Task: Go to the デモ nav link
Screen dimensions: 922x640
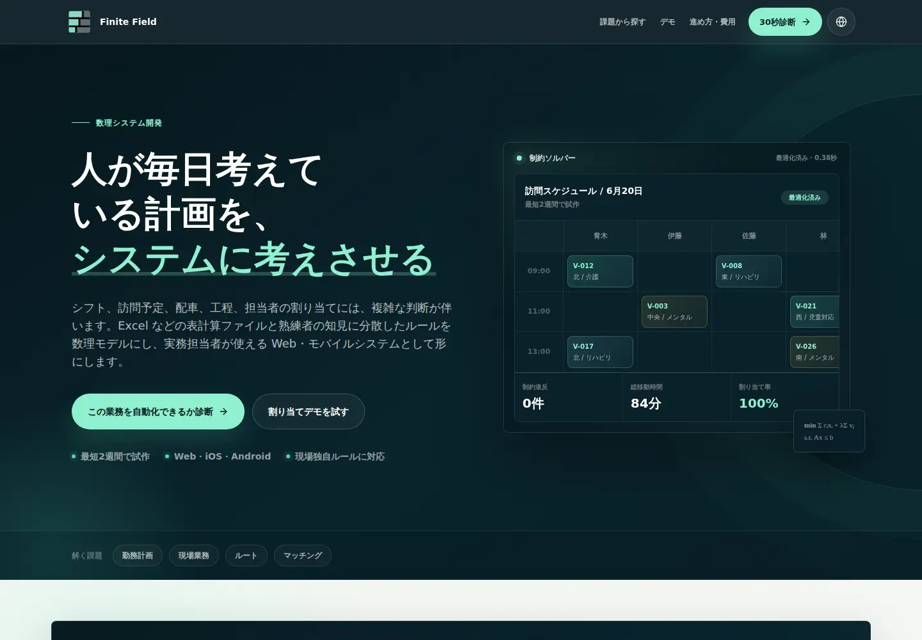Action: pyautogui.click(x=668, y=22)
